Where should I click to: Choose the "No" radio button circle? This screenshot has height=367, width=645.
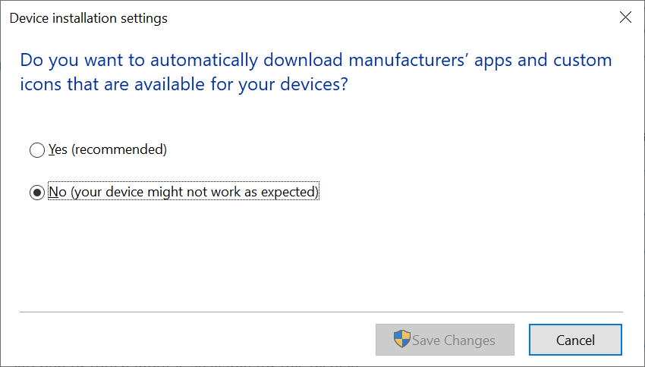click(x=37, y=193)
